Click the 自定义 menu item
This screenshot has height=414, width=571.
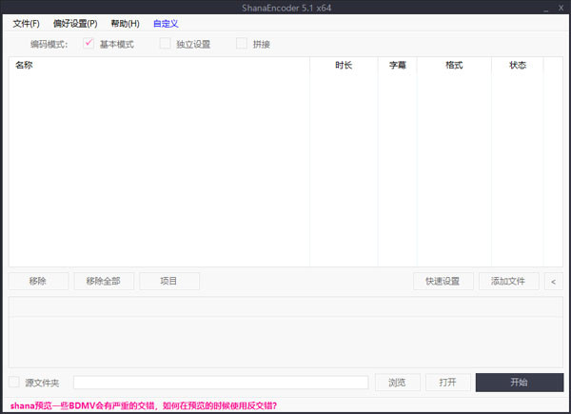pos(166,24)
